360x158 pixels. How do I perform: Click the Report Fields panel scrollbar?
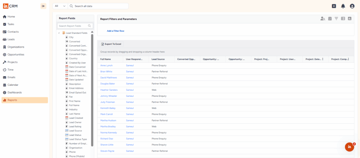tap(92, 88)
